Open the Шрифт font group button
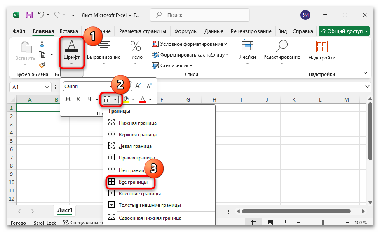The image size is (380, 232). pos(71,53)
